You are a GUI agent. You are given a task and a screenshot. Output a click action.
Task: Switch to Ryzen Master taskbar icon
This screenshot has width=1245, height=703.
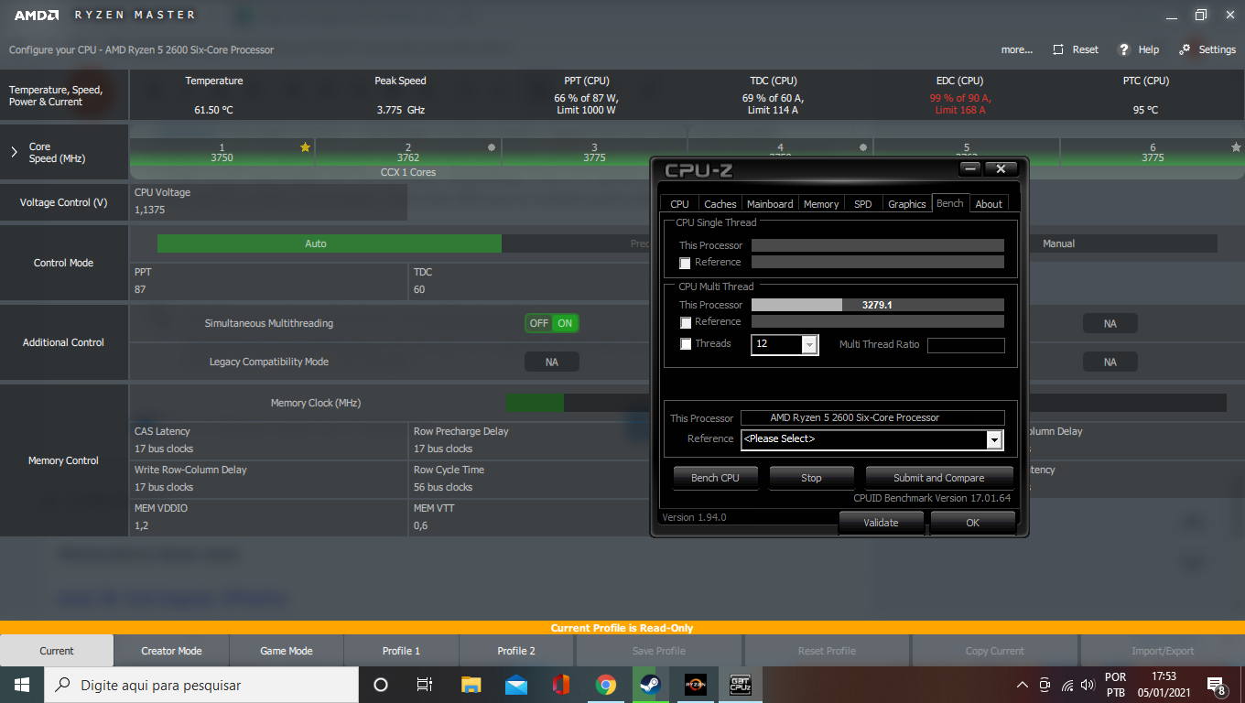tap(695, 685)
